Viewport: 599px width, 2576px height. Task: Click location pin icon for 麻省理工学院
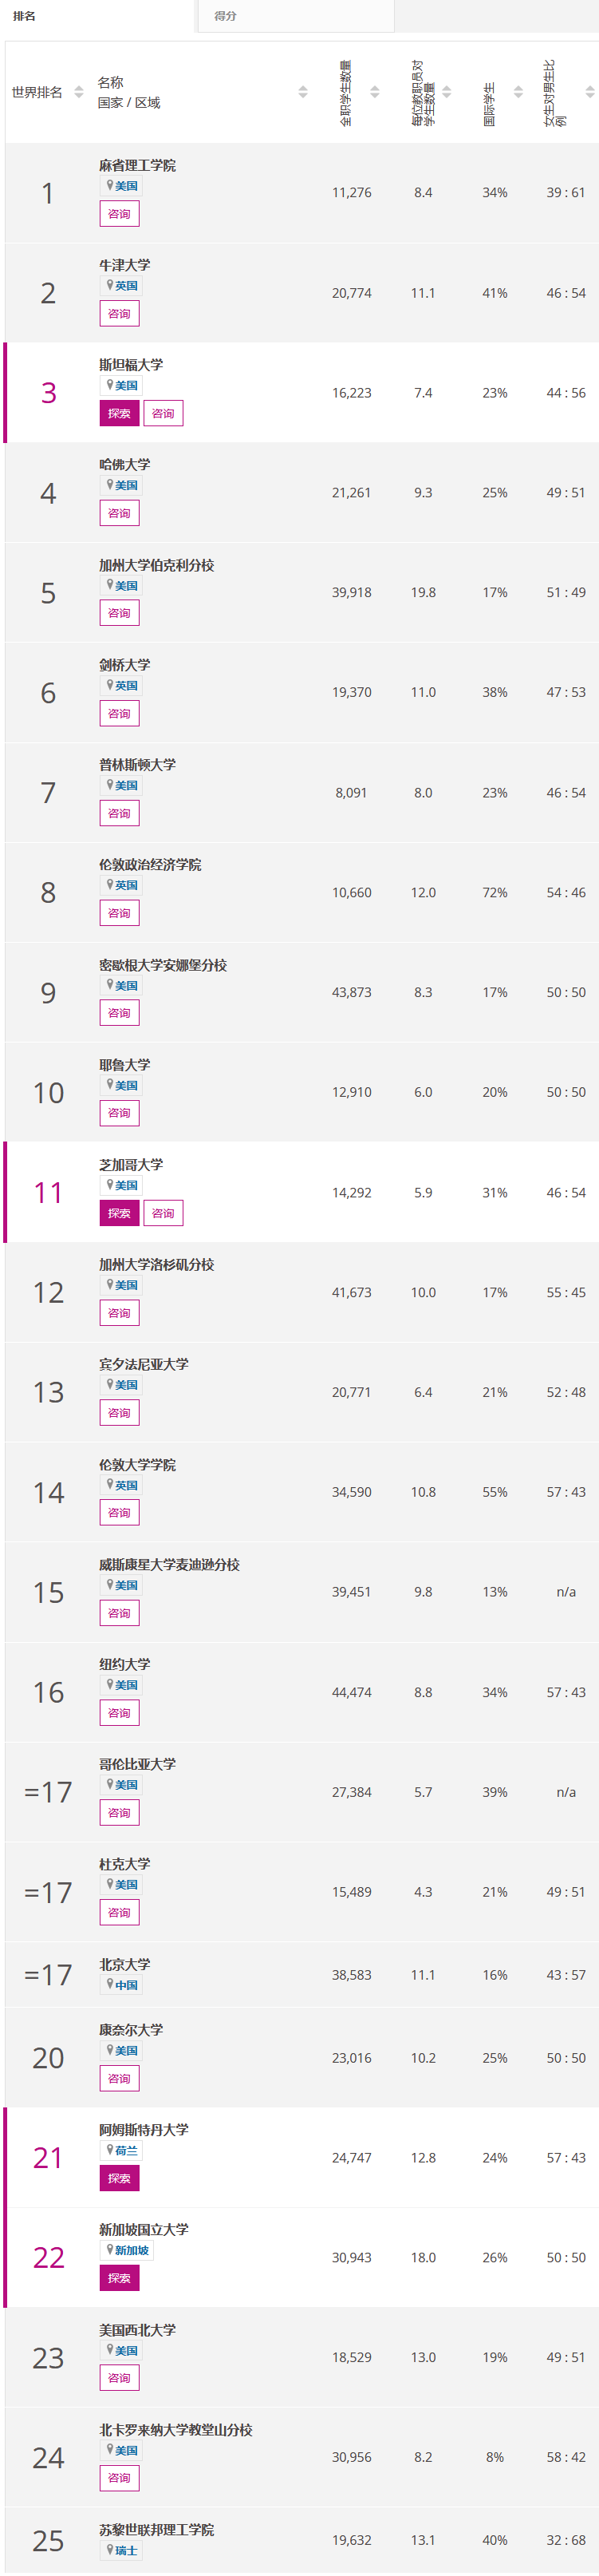point(110,185)
